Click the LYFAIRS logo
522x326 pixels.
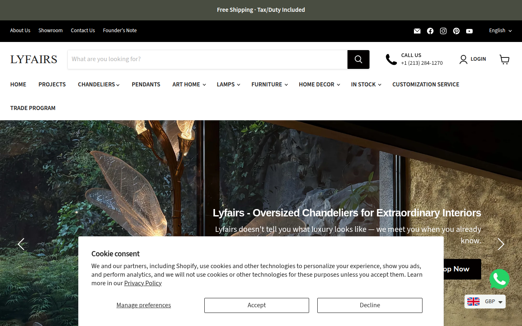click(34, 59)
